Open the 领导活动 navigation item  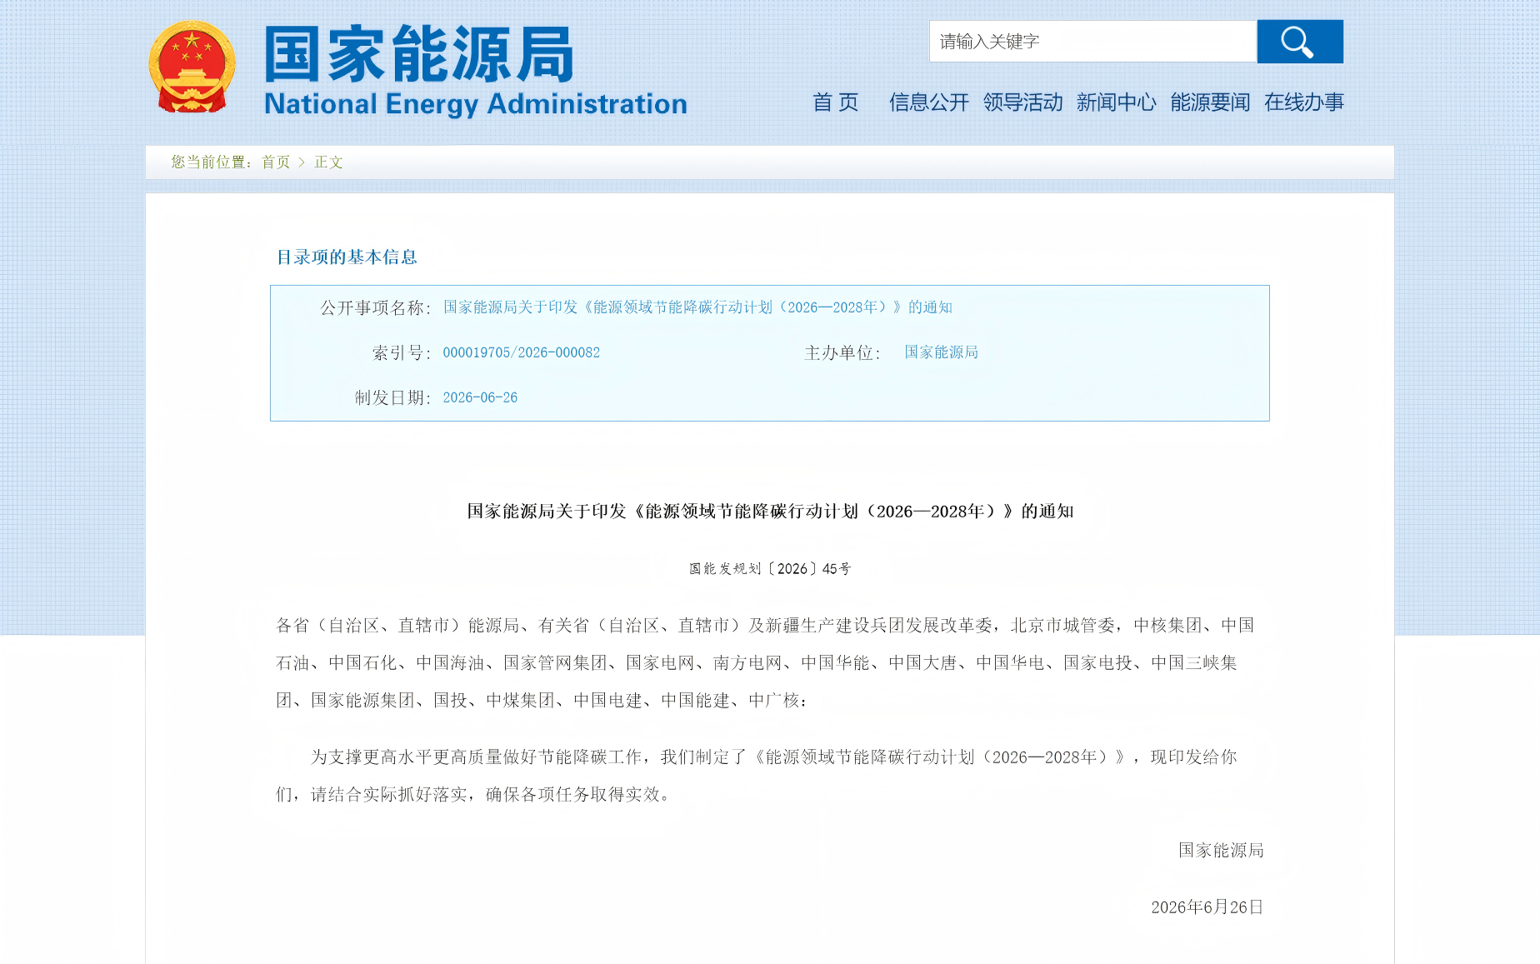[1023, 102]
